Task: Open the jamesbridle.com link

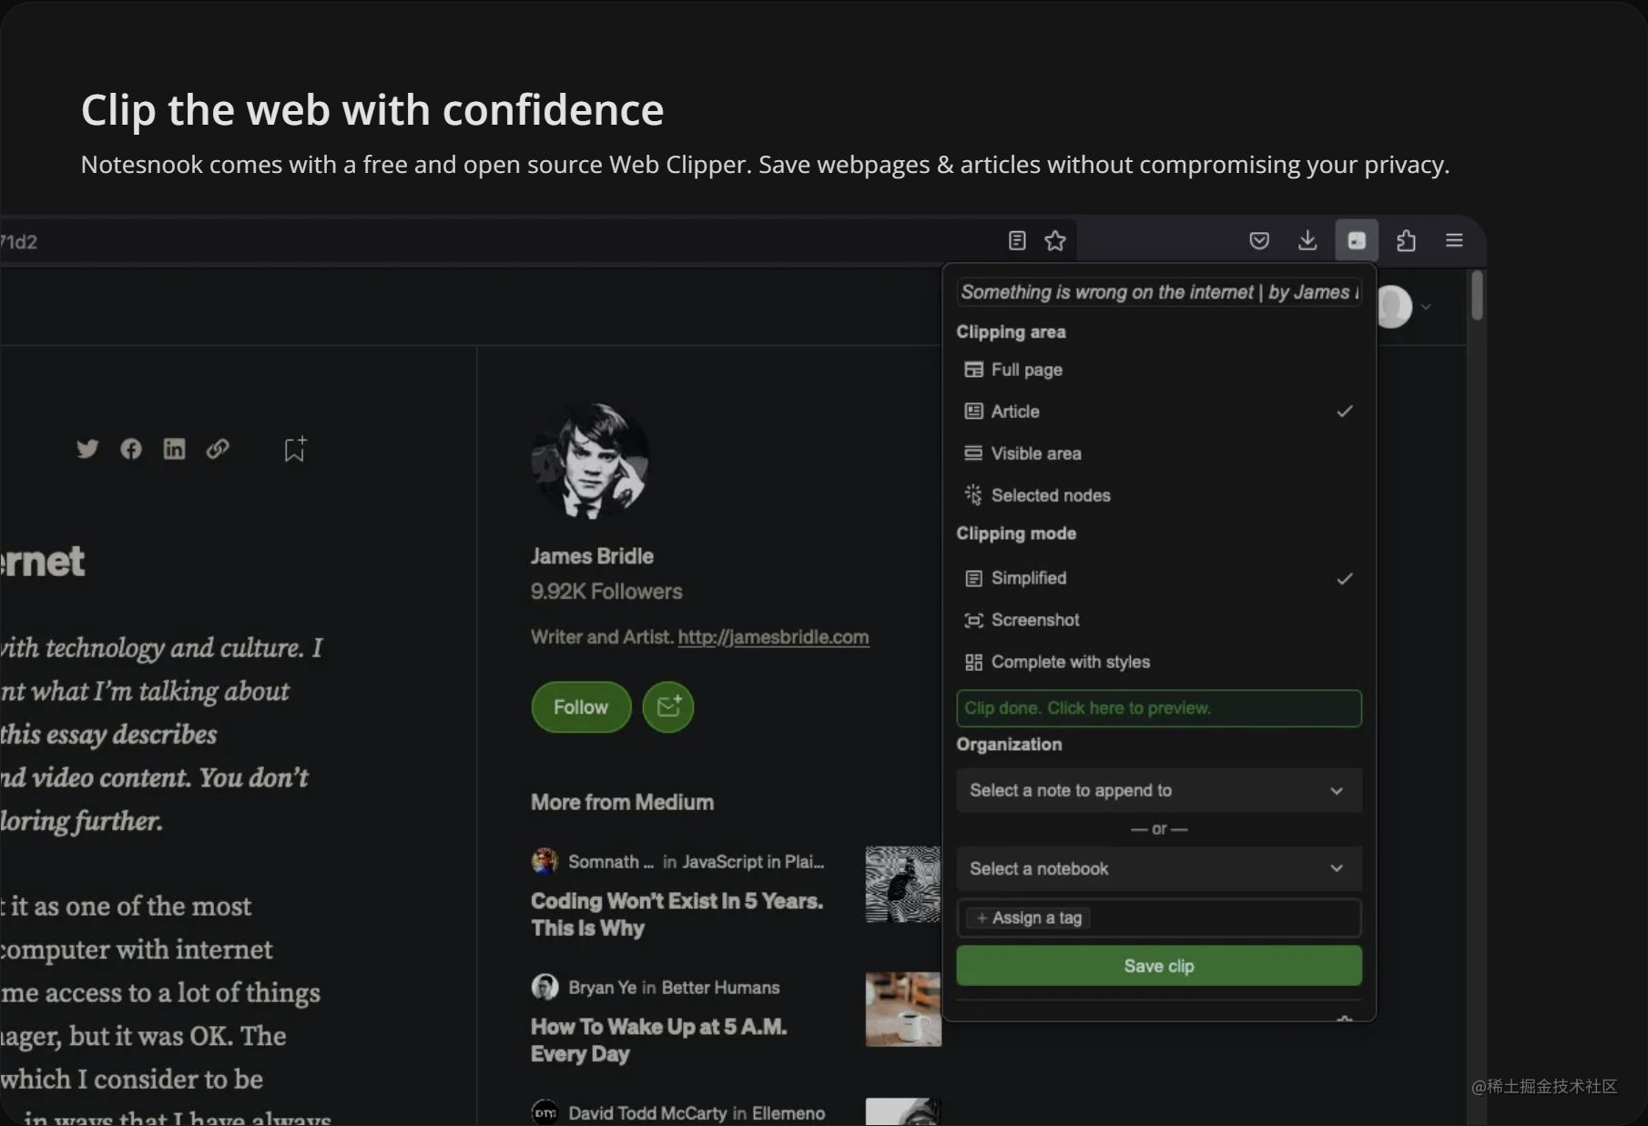Action: [773, 637]
